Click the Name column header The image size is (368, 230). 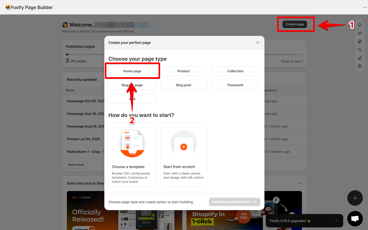click(x=70, y=90)
